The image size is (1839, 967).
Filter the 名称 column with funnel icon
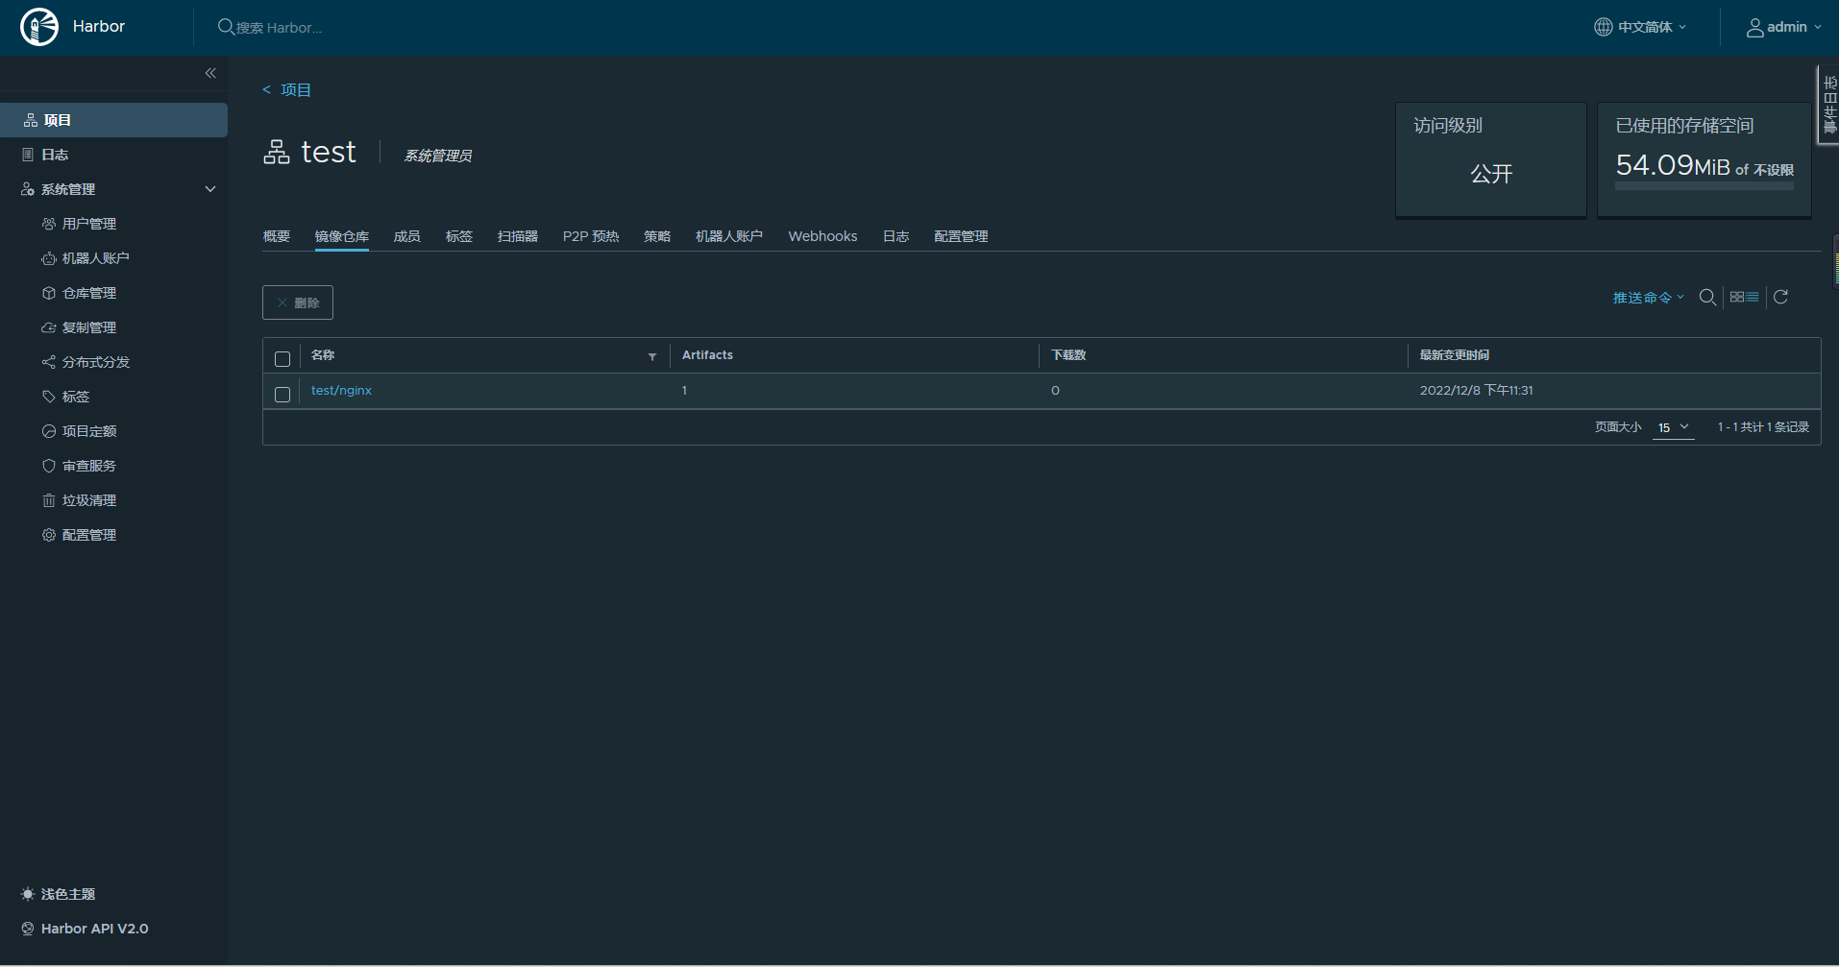[652, 356]
